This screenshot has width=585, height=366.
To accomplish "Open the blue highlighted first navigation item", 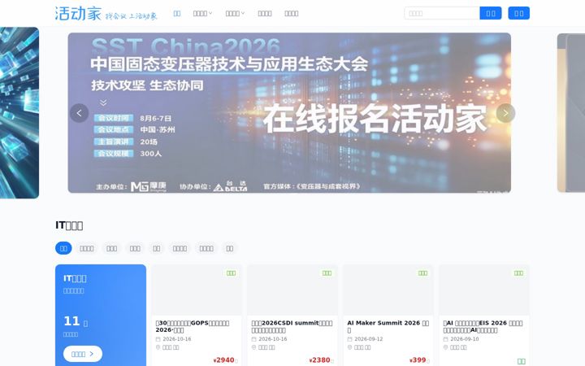I will tap(177, 14).
